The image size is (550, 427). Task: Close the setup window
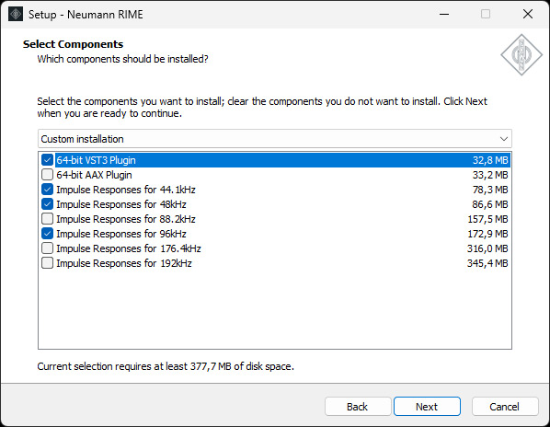click(x=528, y=14)
